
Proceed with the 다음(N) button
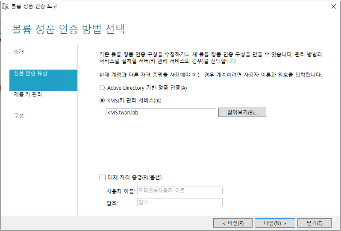pos(275,223)
